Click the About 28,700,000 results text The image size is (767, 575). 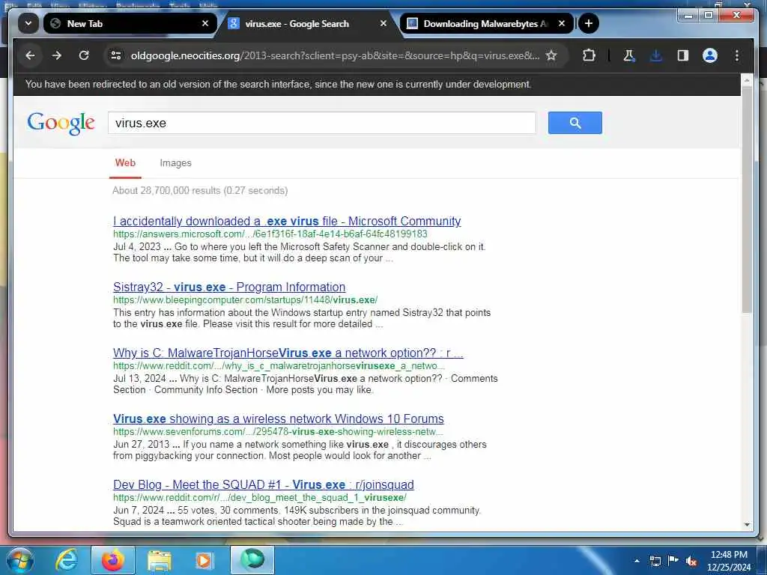point(200,191)
